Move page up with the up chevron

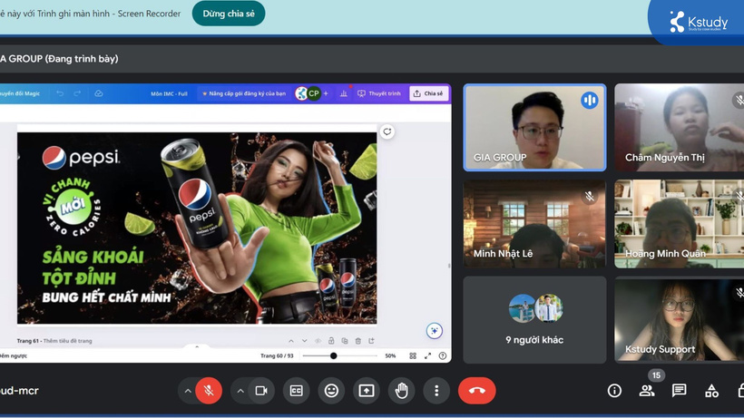[291, 341]
